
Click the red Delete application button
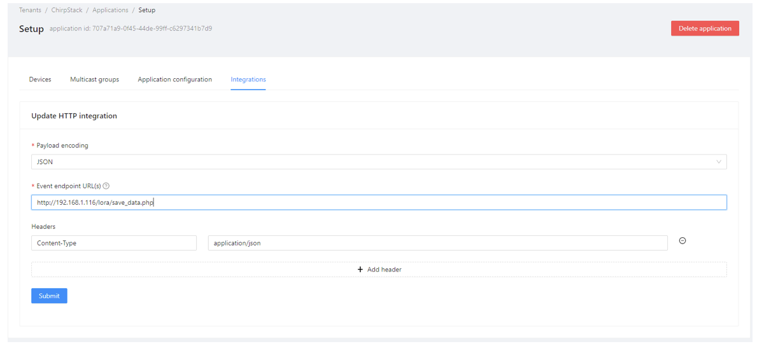(x=705, y=29)
